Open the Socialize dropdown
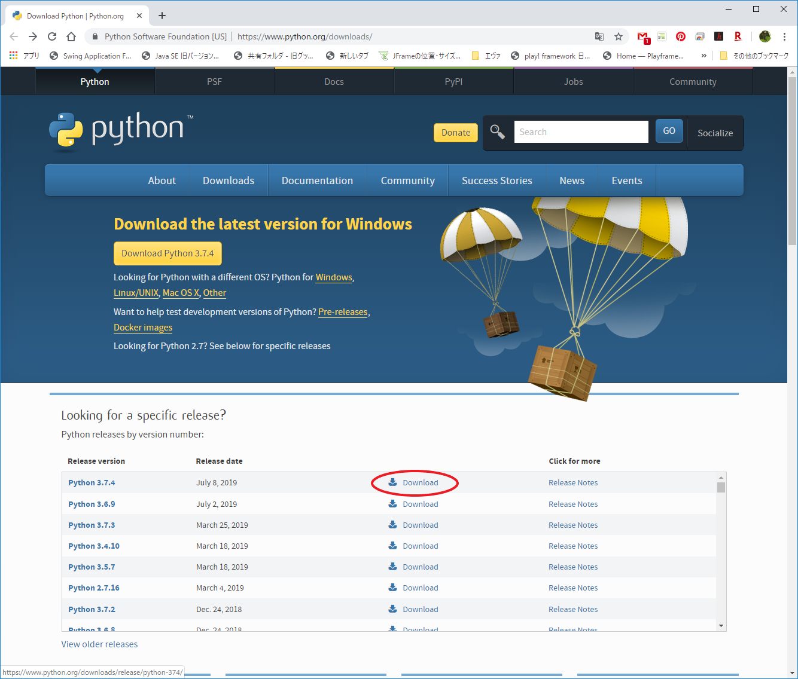798x679 pixels. 715,133
